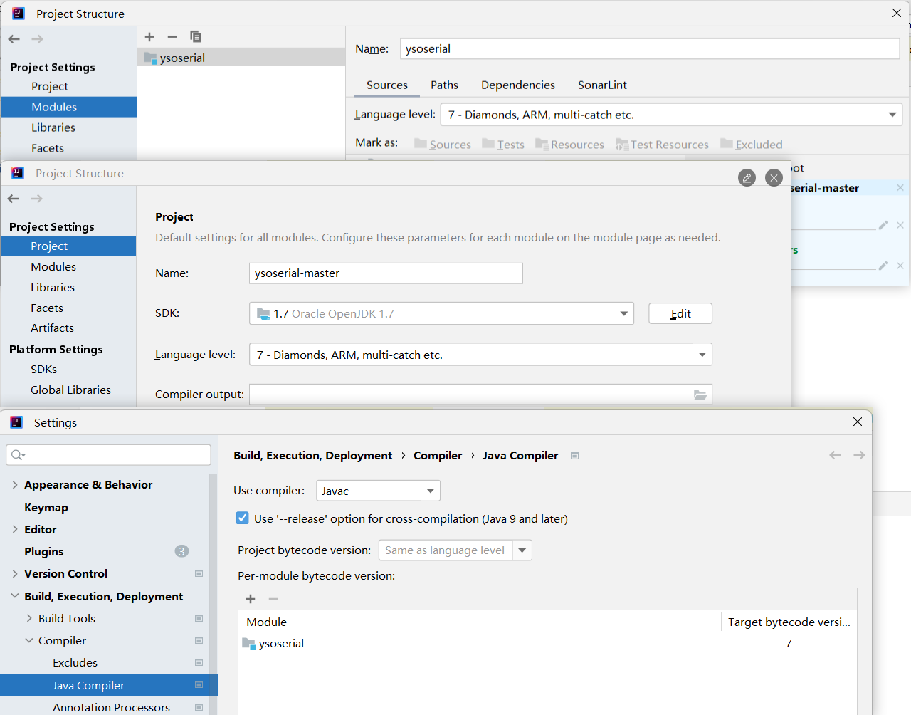Viewport: 911px width, 715px height.
Task: Switch to the Paths tab
Action: pos(444,85)
